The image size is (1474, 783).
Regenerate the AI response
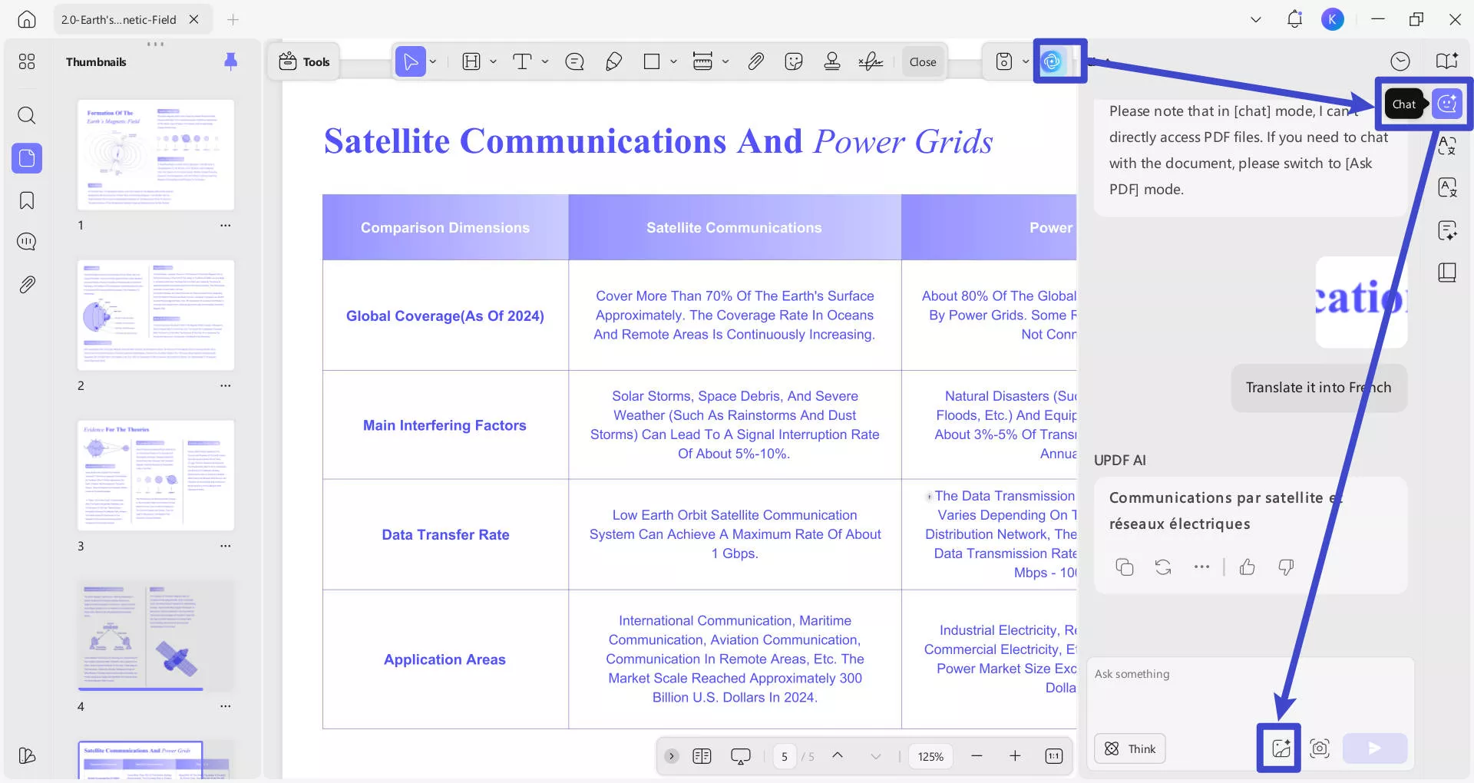click(1162, 567)
